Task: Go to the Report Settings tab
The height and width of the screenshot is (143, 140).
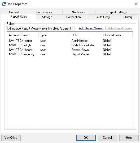Action: (117, 12)
